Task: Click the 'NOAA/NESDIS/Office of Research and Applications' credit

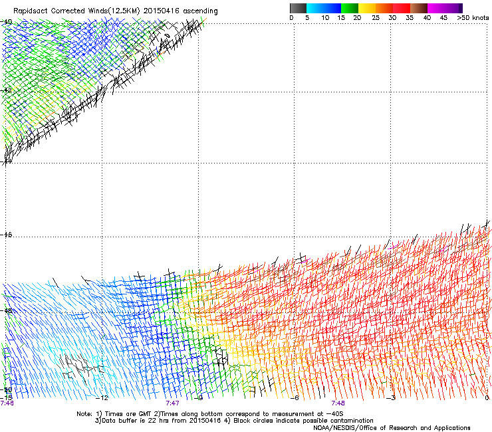Action: point(392,428)
